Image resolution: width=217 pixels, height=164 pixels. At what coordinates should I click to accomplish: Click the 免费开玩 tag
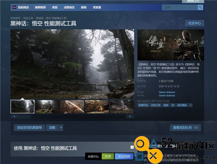pyautogui.click(x=143, y=105)
